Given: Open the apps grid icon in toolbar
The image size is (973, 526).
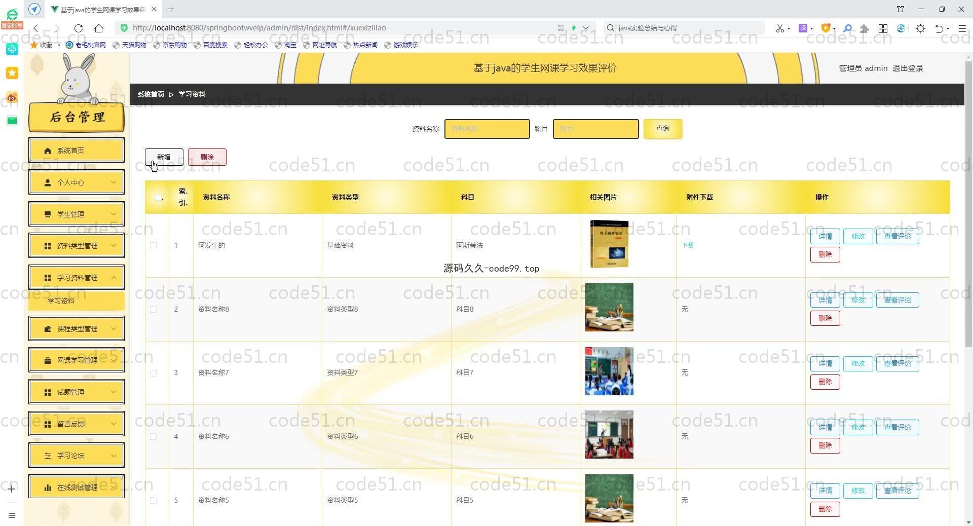Looking at the screenshot, I should (883, 28).
